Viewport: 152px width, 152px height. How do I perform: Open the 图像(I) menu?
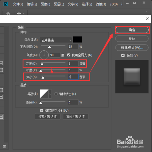[x=45, y=4]
